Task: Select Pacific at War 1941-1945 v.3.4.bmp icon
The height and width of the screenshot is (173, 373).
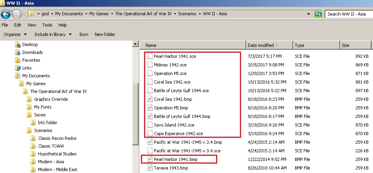Action: 150,142
